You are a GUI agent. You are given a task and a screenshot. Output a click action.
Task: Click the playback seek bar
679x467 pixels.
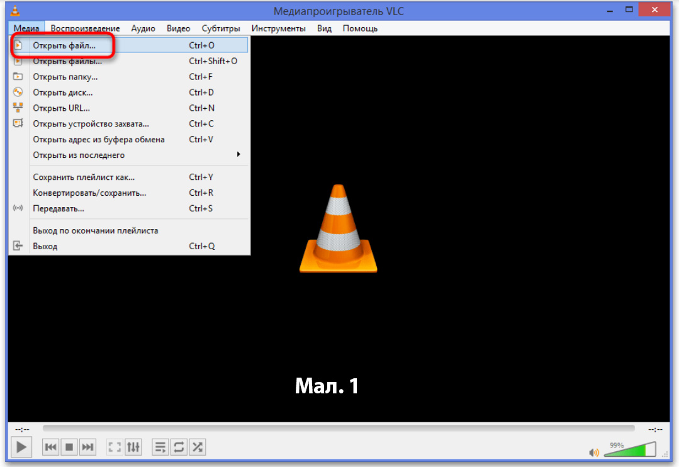pos(340,429)
